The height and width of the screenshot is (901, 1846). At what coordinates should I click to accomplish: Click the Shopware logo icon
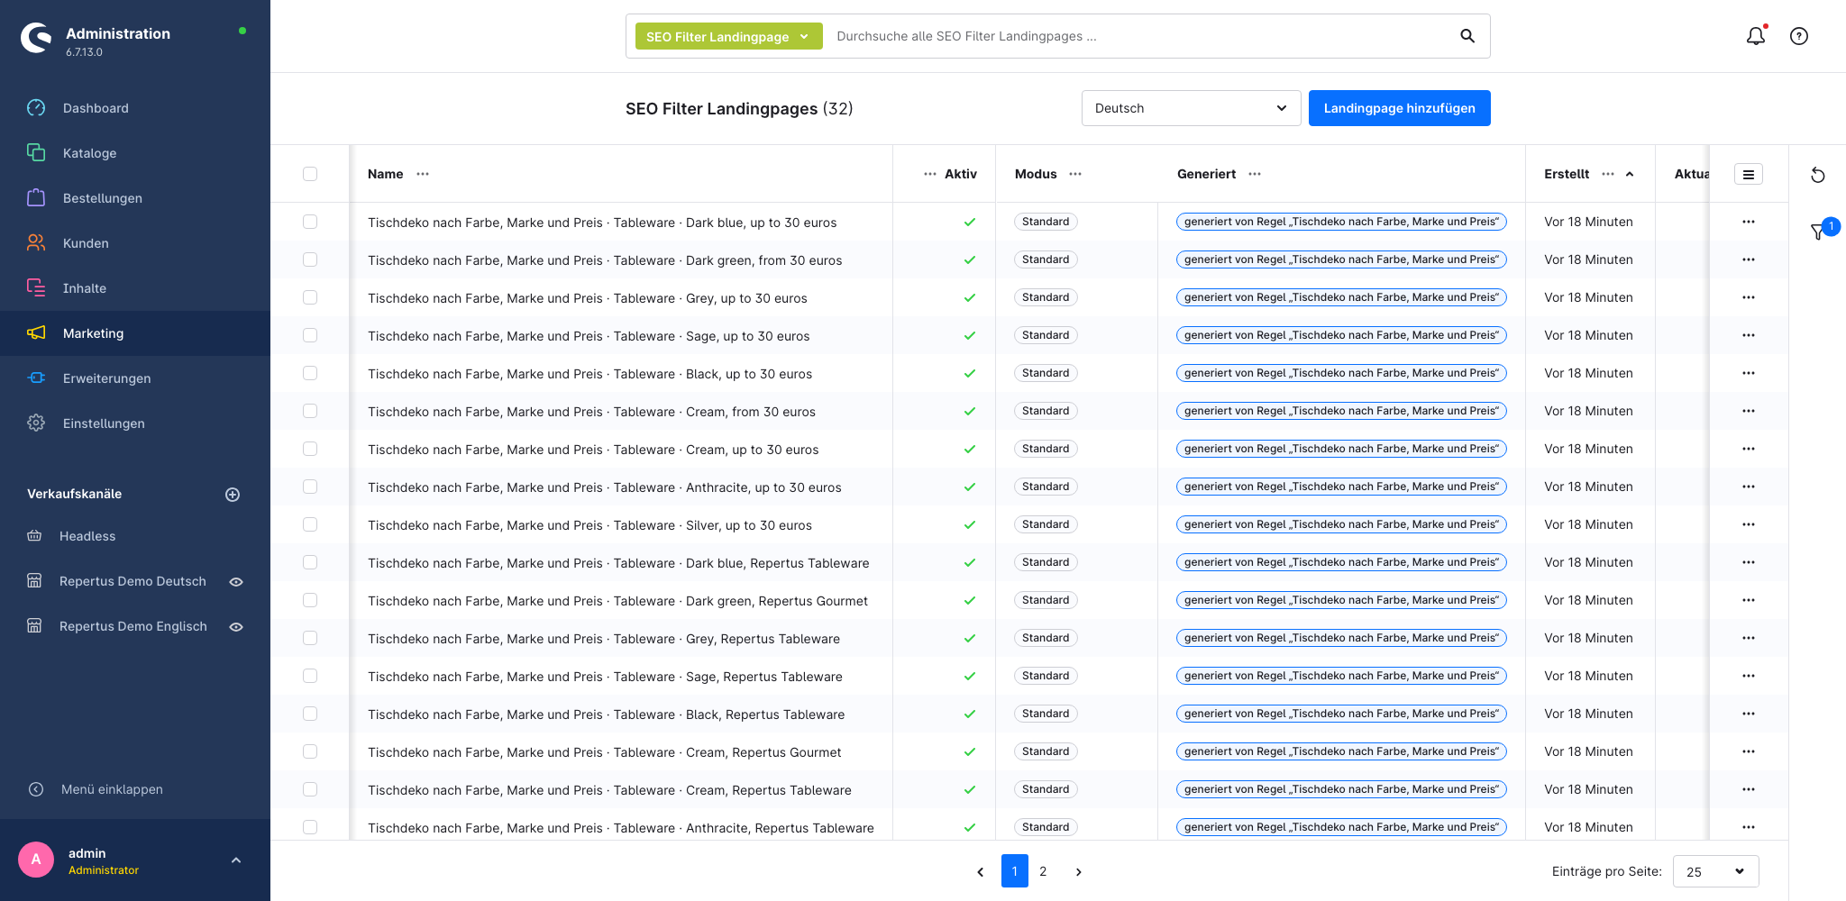tap(36, 37)
